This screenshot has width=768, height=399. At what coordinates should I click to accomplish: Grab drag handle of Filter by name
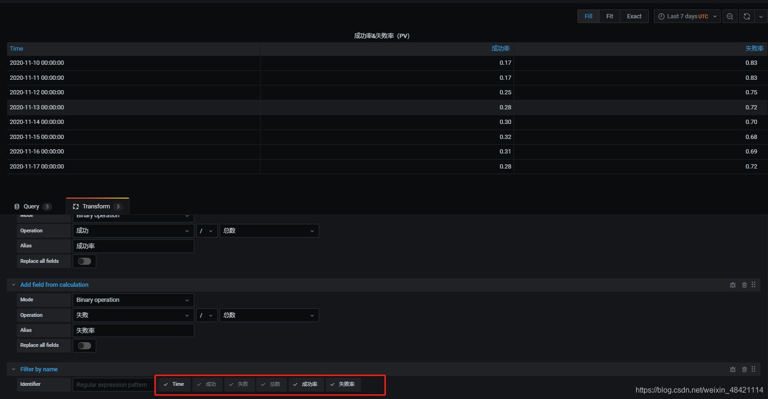pos(753,369)
